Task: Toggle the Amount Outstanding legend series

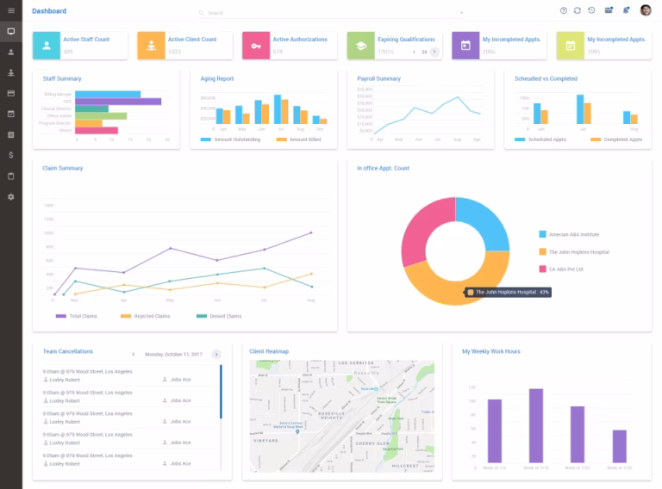Action: 230,139
